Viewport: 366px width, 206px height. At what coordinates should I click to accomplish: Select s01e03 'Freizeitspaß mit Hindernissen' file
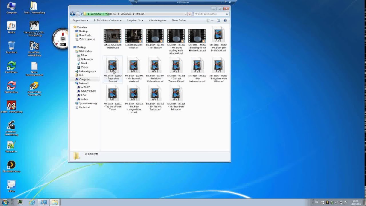tap(197, 40)
